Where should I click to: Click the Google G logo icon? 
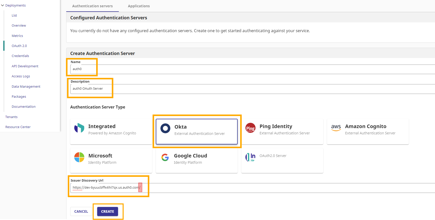coord(165,157)
